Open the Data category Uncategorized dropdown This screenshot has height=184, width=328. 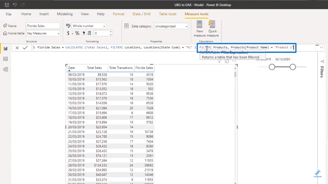point(171,26)
